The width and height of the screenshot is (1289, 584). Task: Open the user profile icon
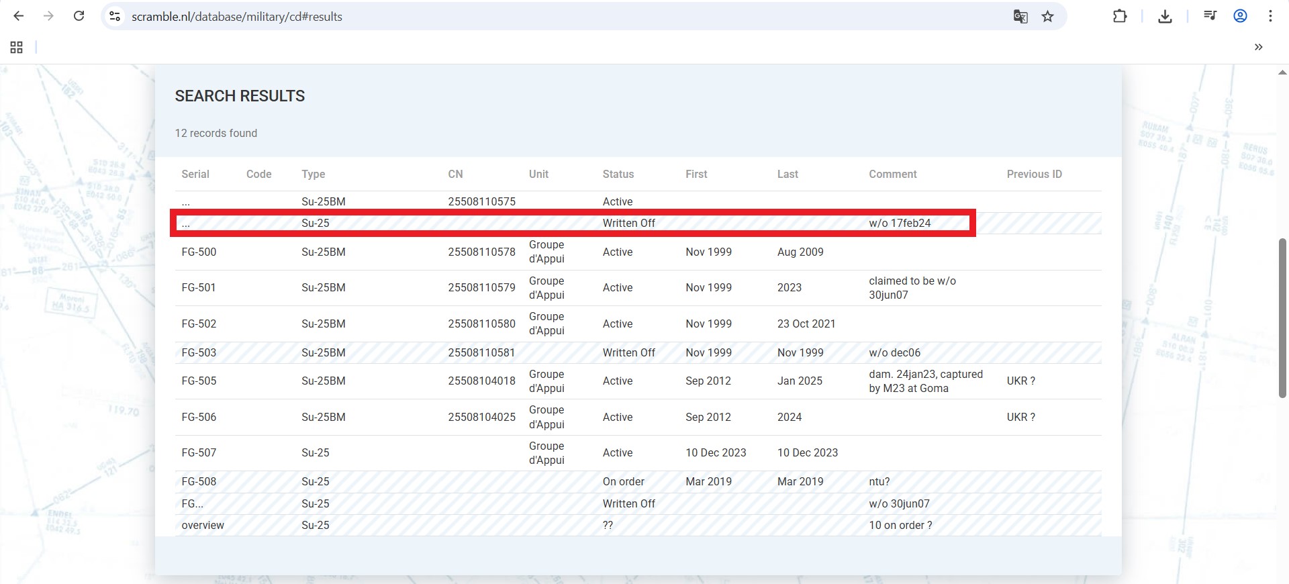coord(1240,16)
